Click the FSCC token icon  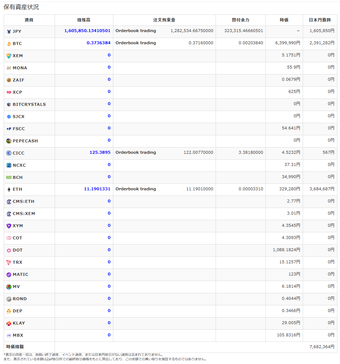(x=9, y=129)
